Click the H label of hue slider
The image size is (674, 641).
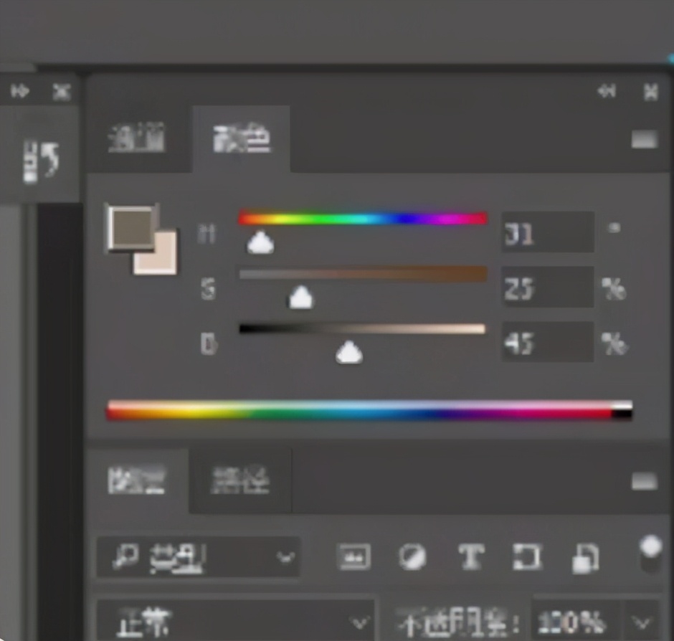point(207,234)
